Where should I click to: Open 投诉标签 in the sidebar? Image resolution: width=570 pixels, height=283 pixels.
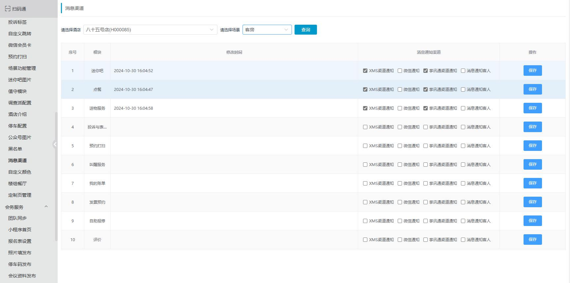pyautogui.click(x=17, y=22)
